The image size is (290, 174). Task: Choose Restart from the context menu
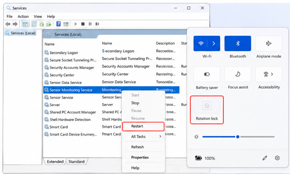pos(143,126)
